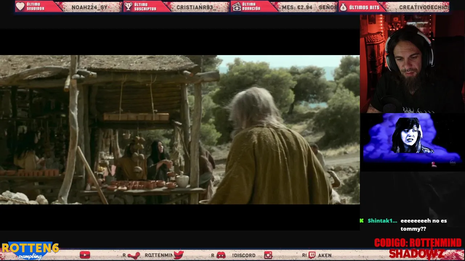Click the heart icon beside Último Seguidor
The width and height of the screenshot is (465, 261).
(x=20, y=7)
